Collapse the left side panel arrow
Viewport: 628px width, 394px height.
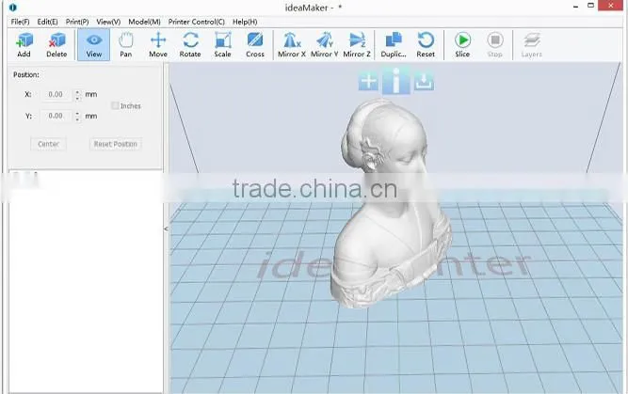coord(166,229)
